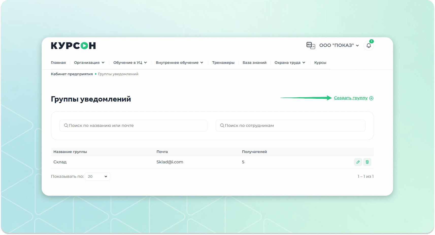435x235 pixels.
Task: Click the plus icon beside Создать группу
Action: pyautogui.click(x=371, y=98)
